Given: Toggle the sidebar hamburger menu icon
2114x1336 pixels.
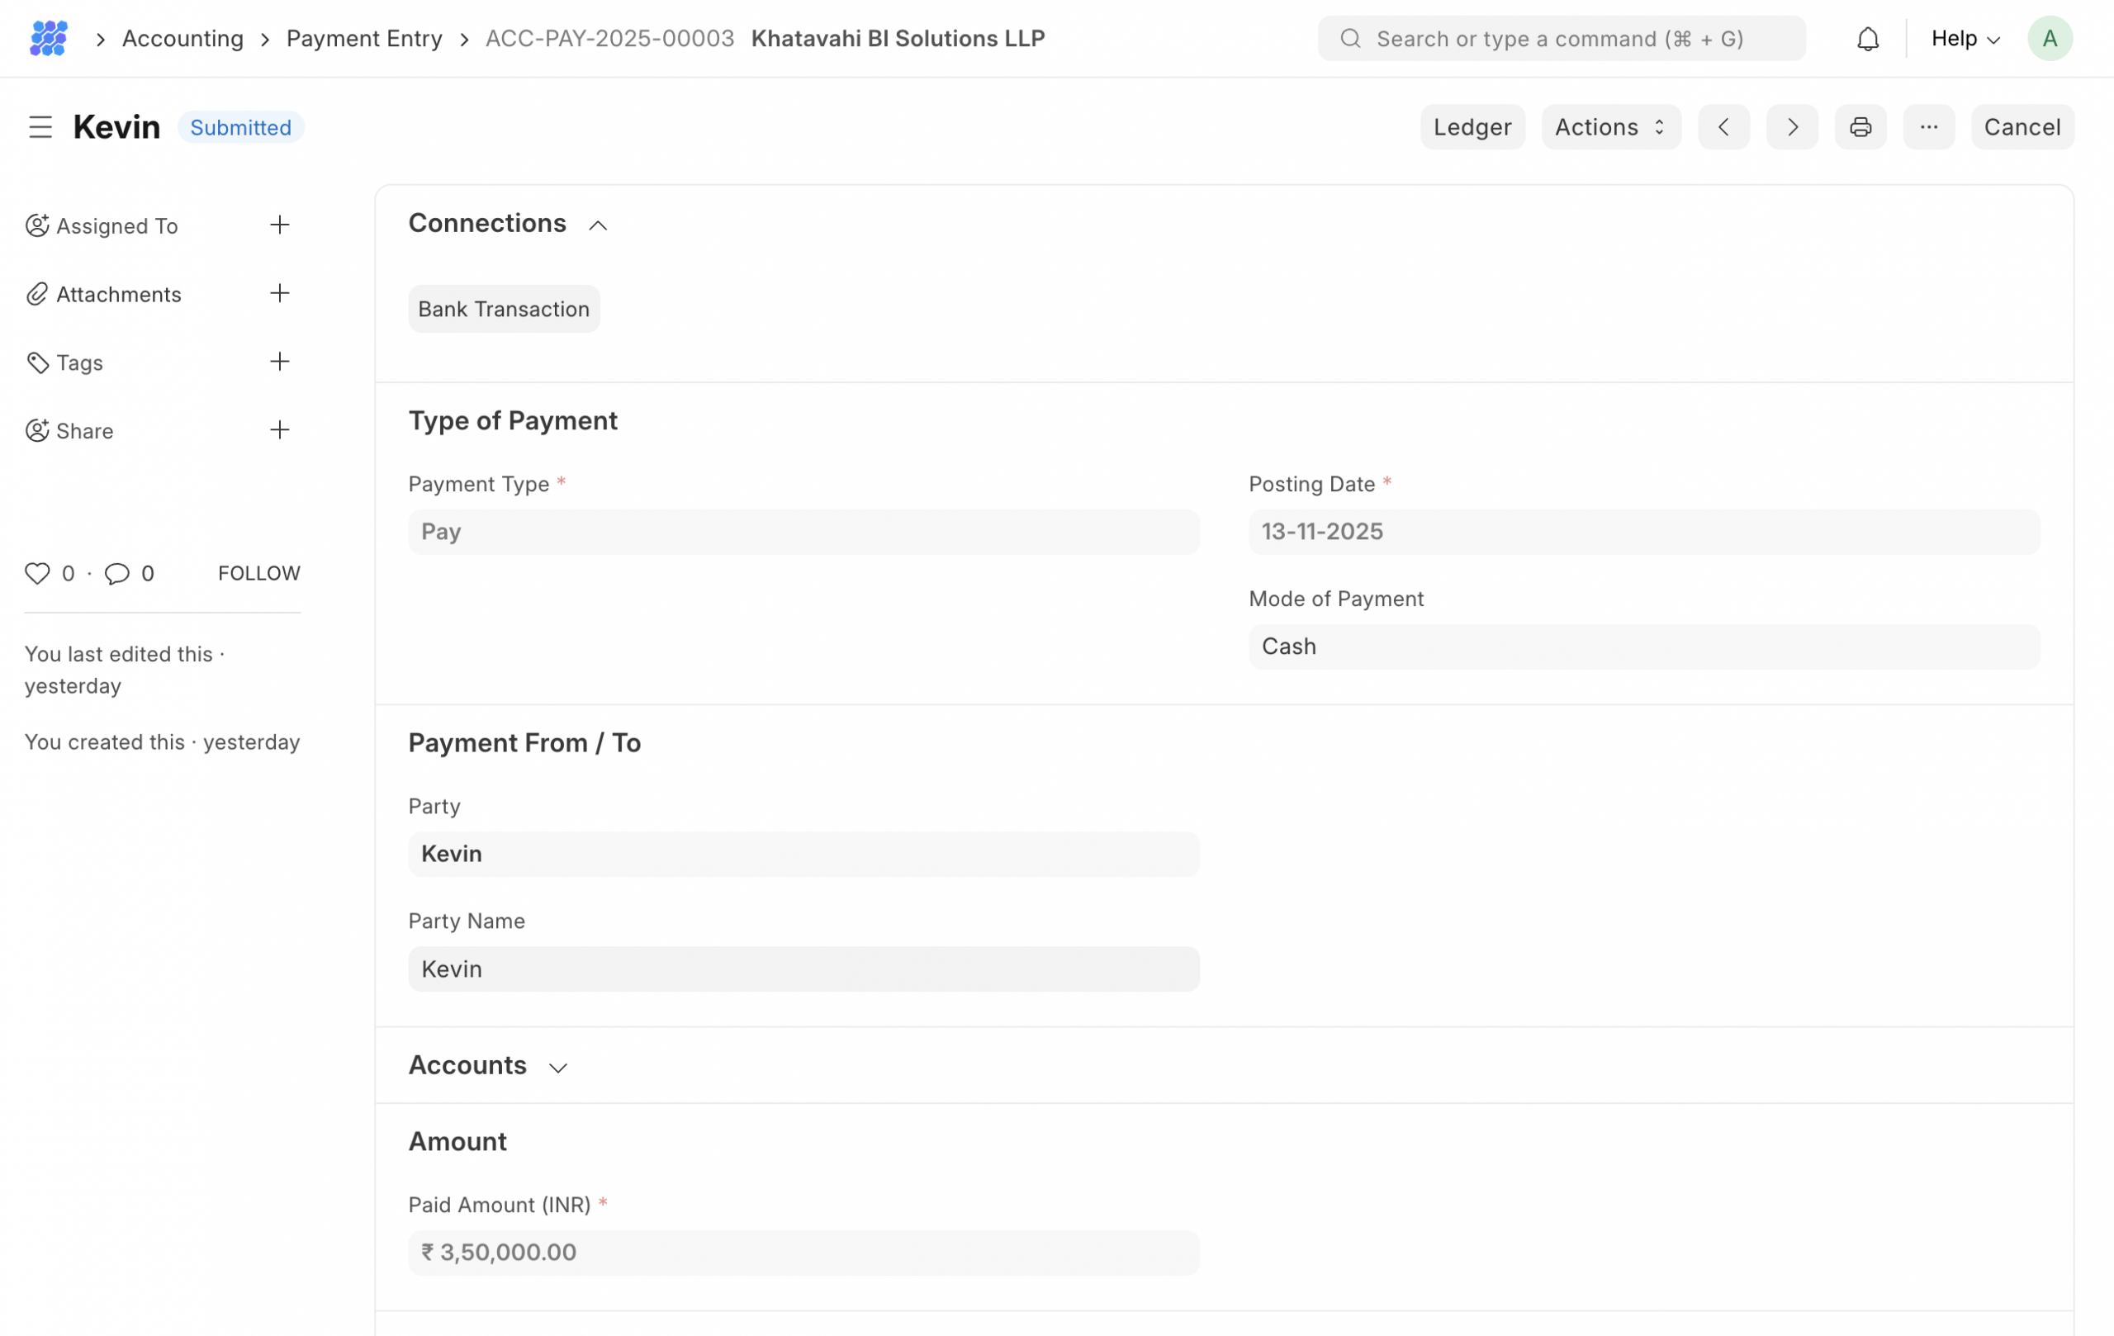Looking at the screenshot, I should [x=40, y=127].
